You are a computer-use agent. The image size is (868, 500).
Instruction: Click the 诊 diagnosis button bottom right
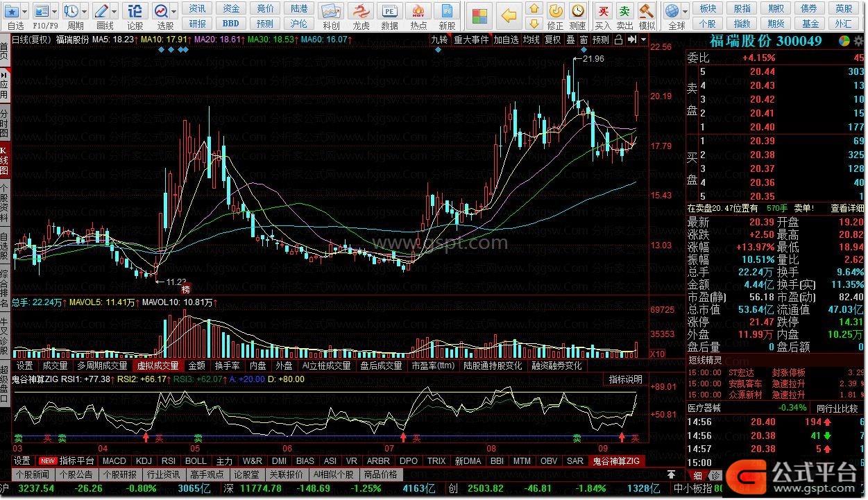pyautogui.click(x=714, y=475)
